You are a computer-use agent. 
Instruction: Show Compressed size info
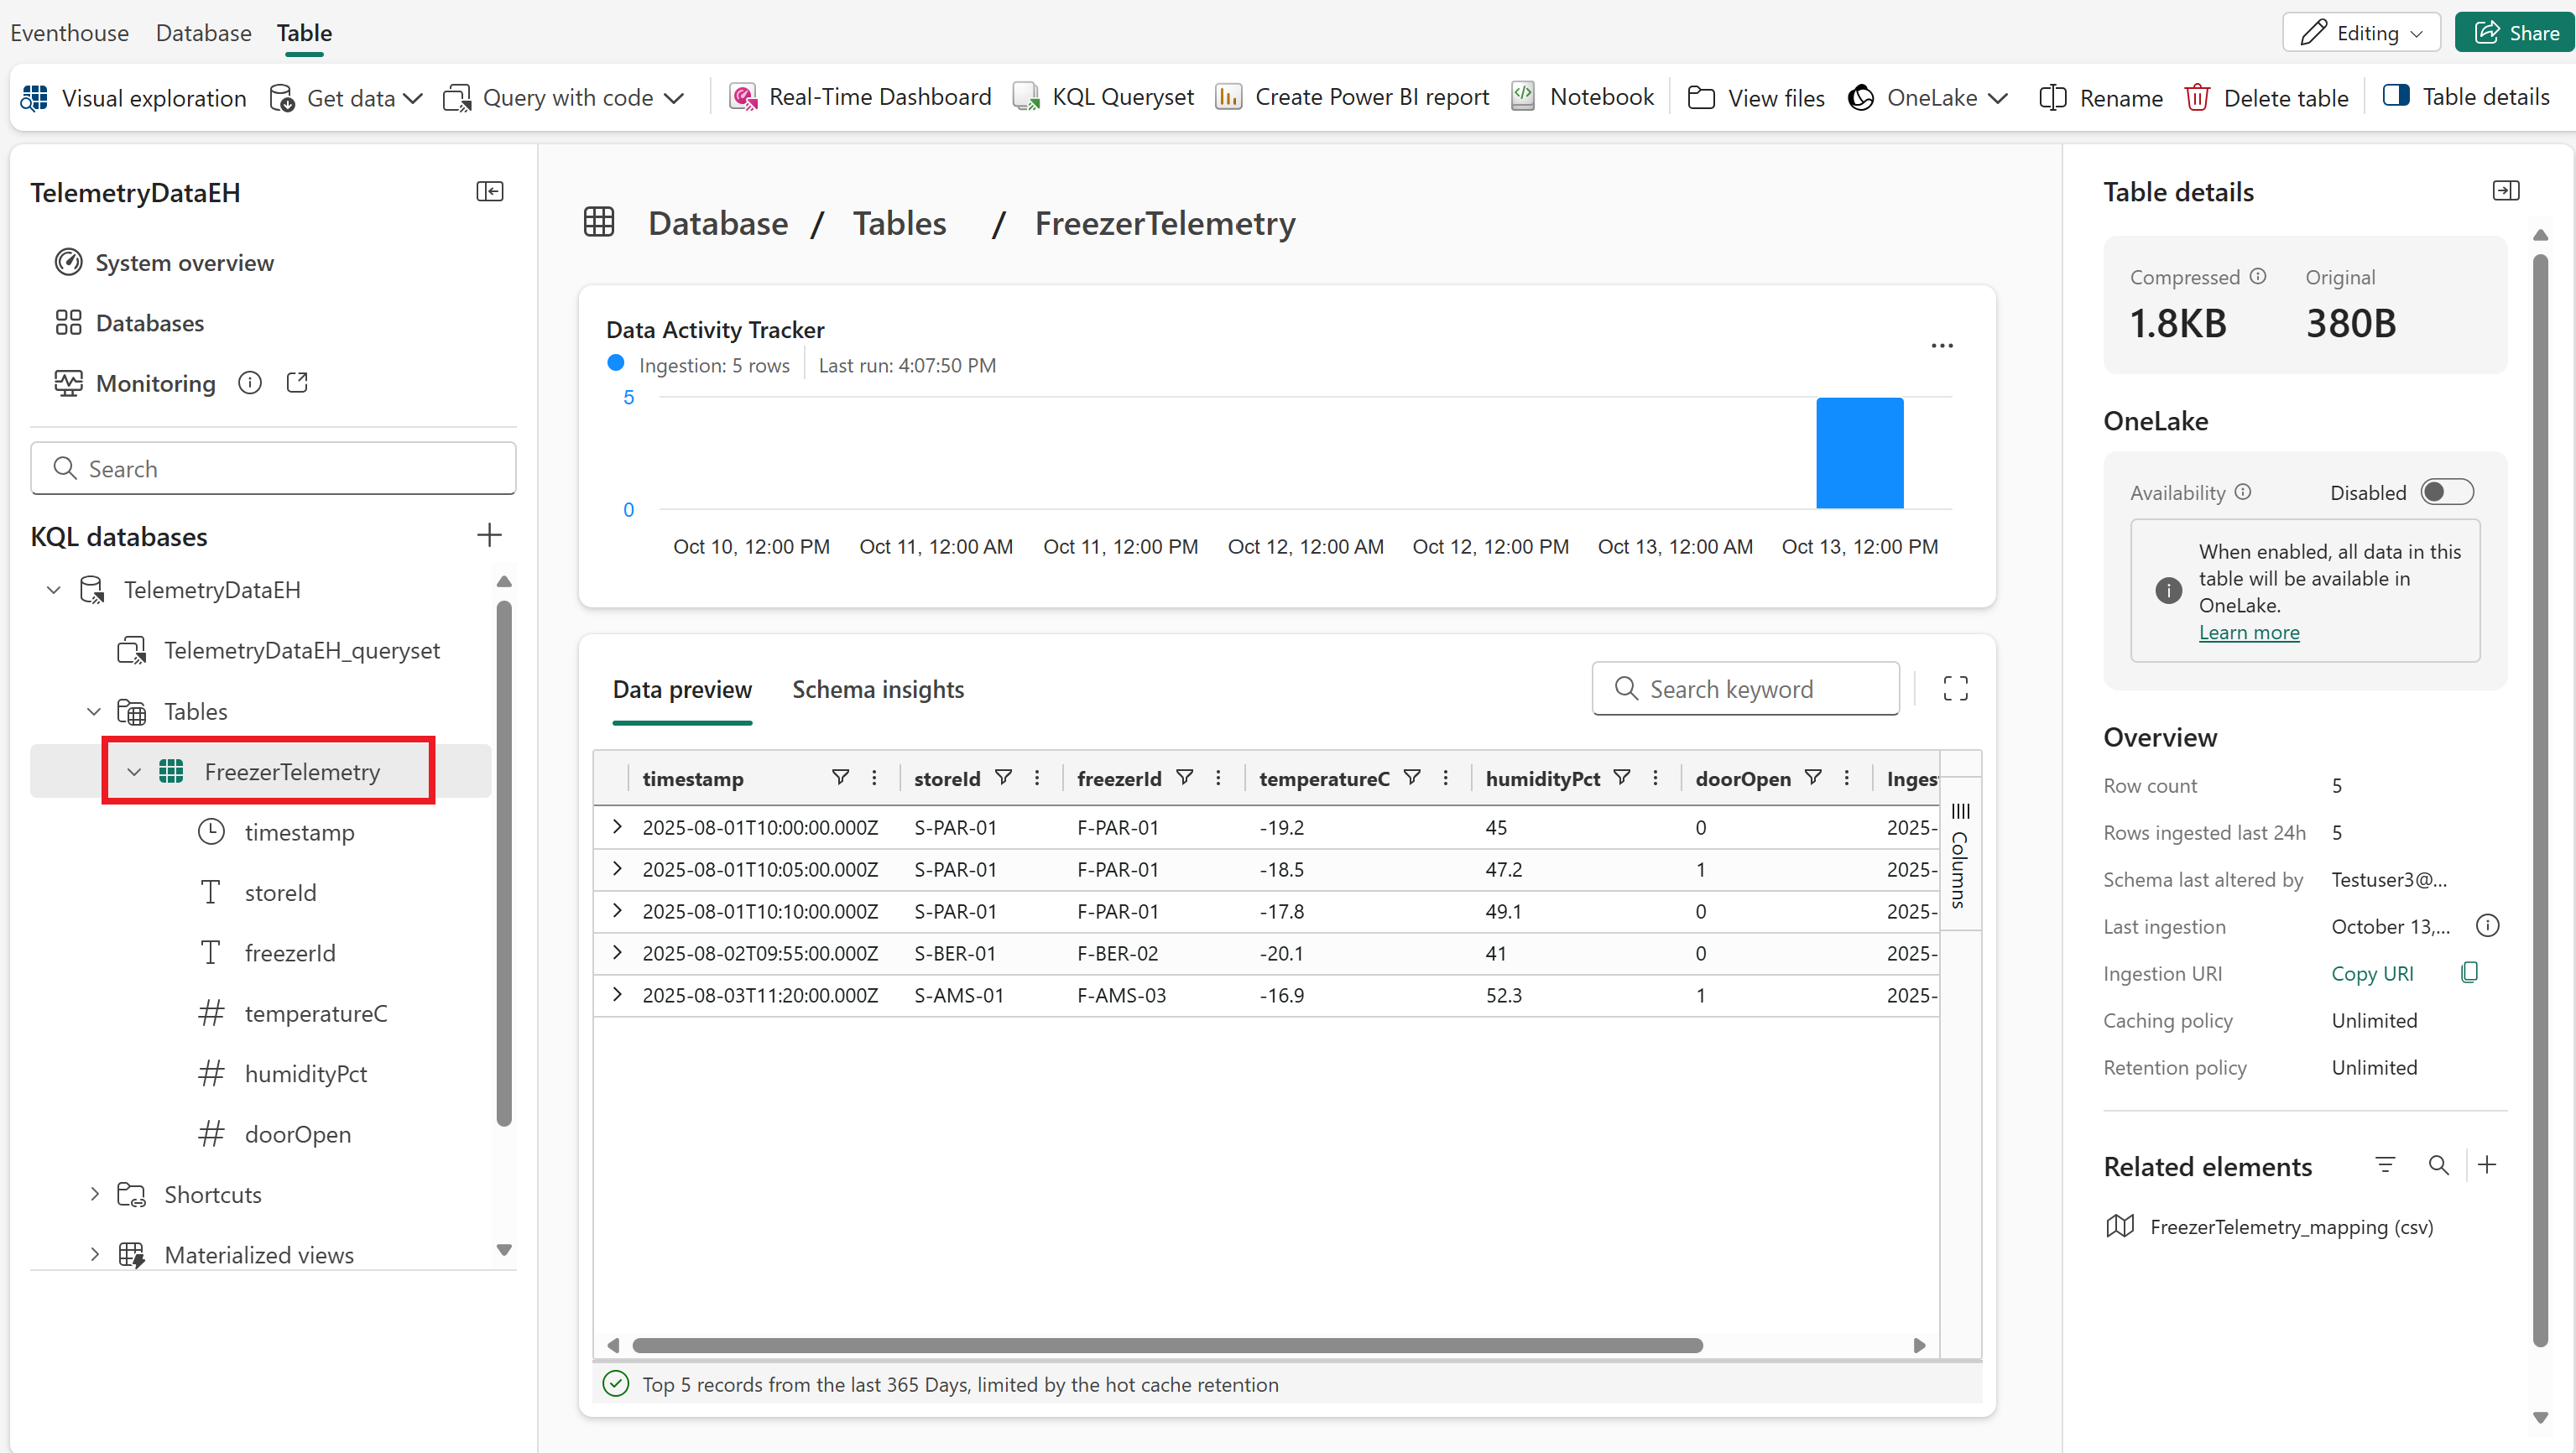click(2258, 276)
